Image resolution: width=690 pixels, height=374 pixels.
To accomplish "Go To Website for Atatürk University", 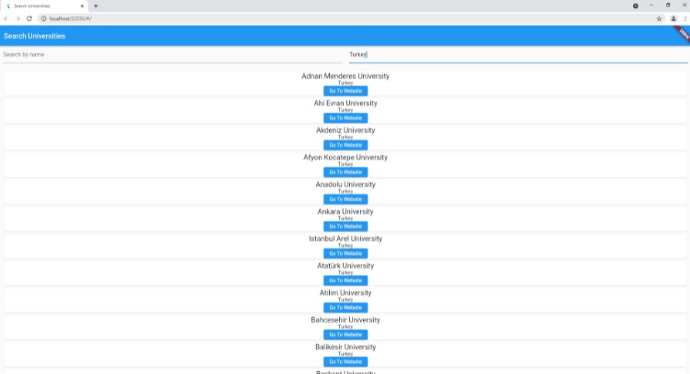I will pos(345,280).
